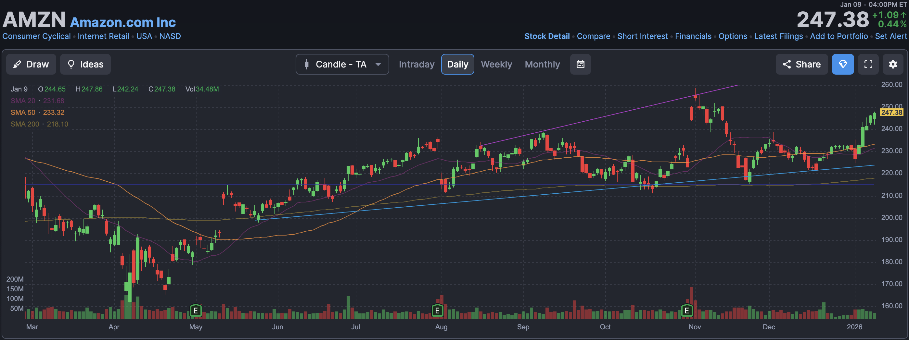The width and height of the screenshot is (909, 340).
Task: Click the 2026 label on time axis
Action: [854, 327]
